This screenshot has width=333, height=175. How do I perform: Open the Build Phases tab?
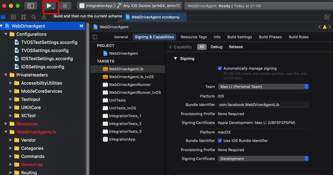[270, 37]
